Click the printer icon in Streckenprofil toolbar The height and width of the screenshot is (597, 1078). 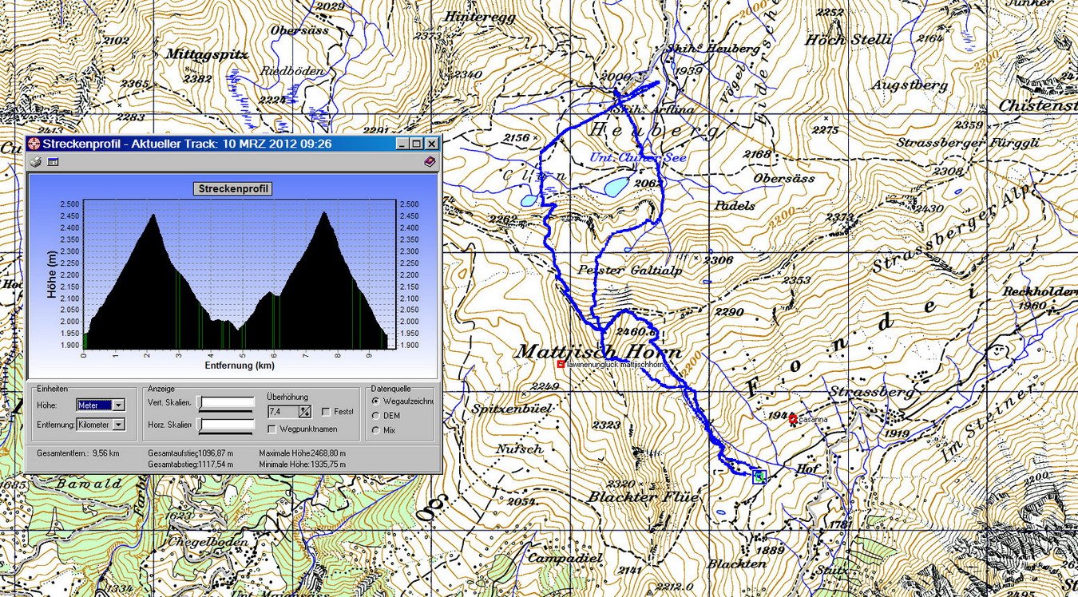[x=35, y=161]
